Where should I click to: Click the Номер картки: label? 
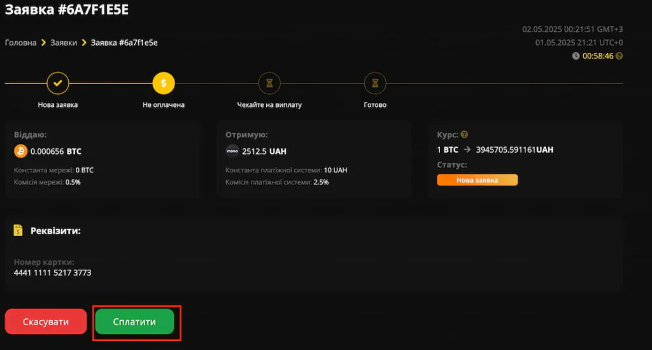coord(44,262)
